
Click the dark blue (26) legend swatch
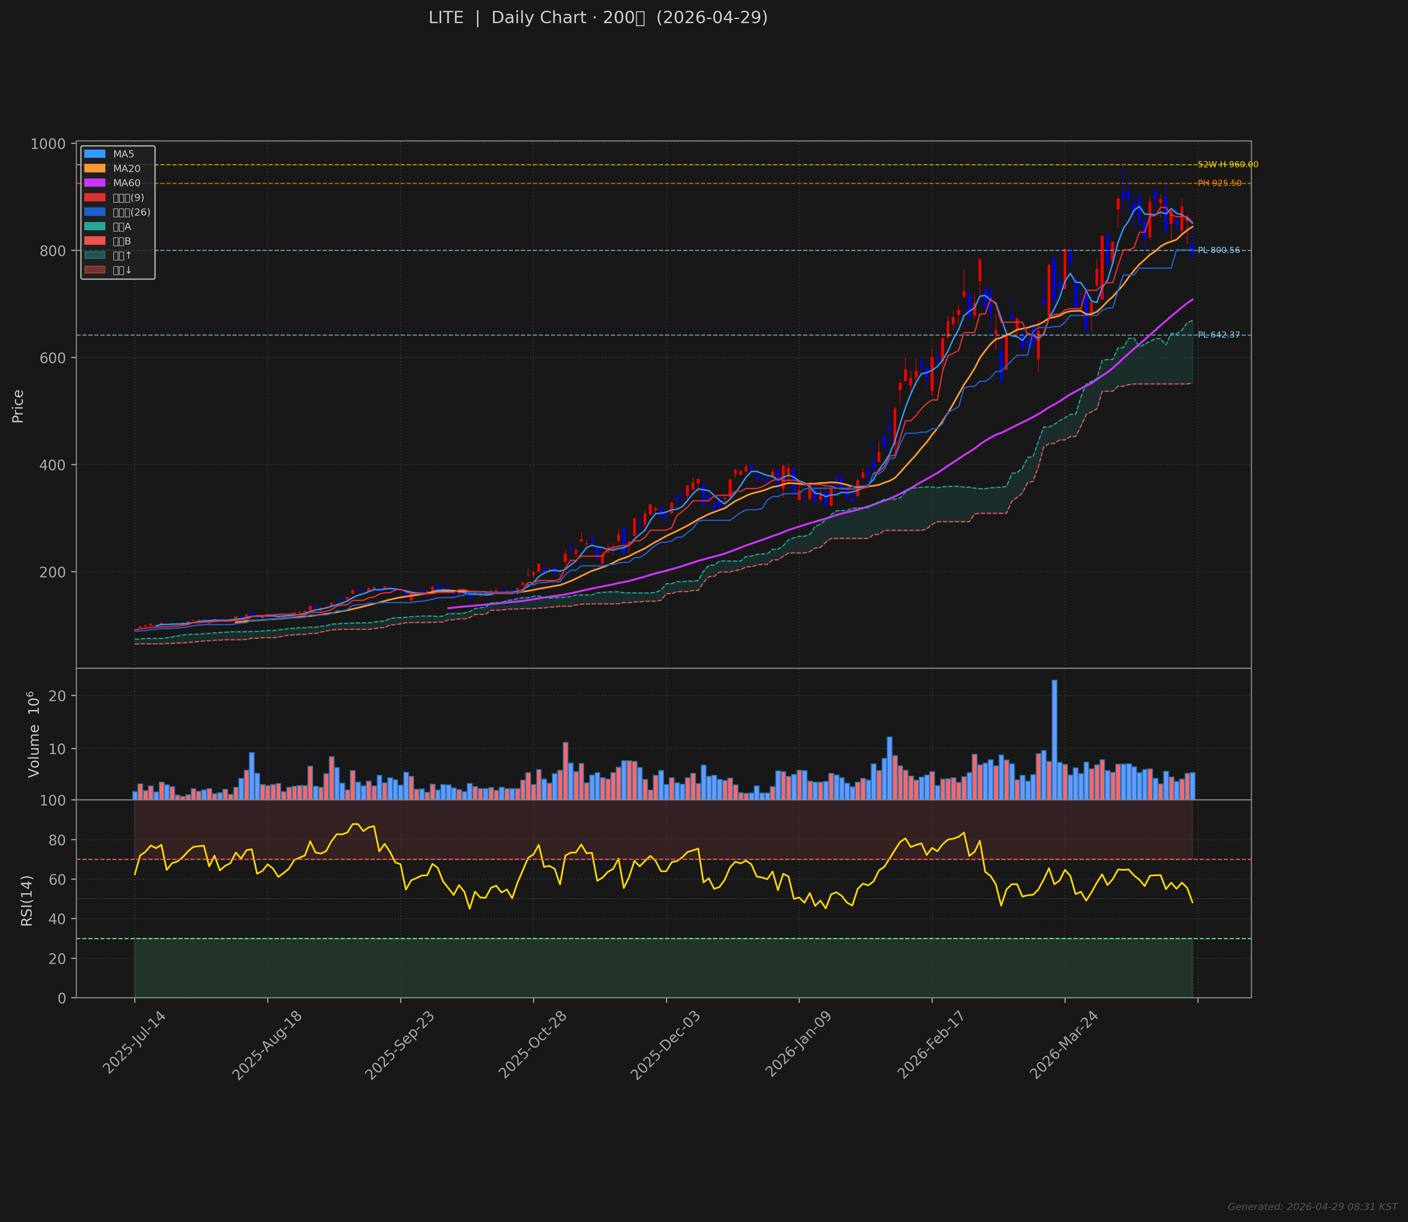[x=95, y=212]
